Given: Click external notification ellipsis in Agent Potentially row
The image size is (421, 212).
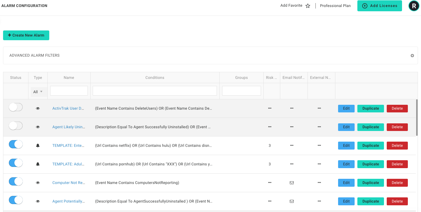Looking at the screenshot, I should point(319,201).
